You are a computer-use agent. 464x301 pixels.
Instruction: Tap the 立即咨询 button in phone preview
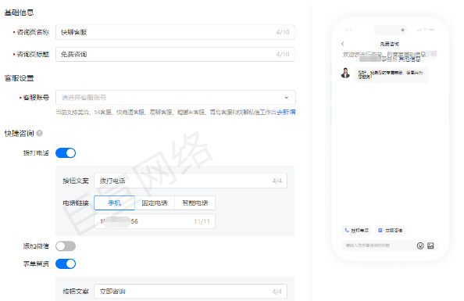point(391,230)
